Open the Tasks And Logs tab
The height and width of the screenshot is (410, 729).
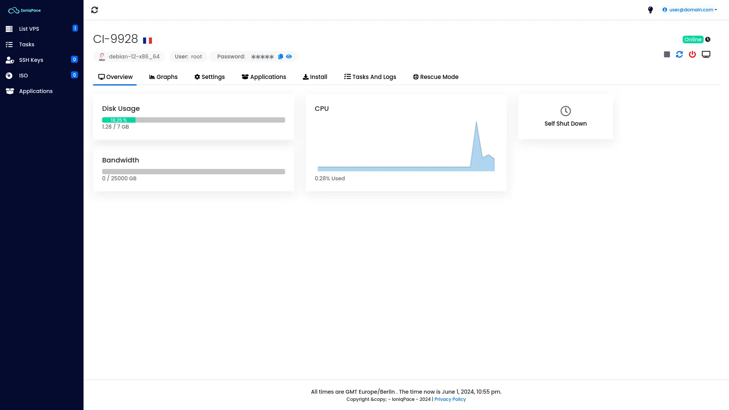(x=370, y=77)
